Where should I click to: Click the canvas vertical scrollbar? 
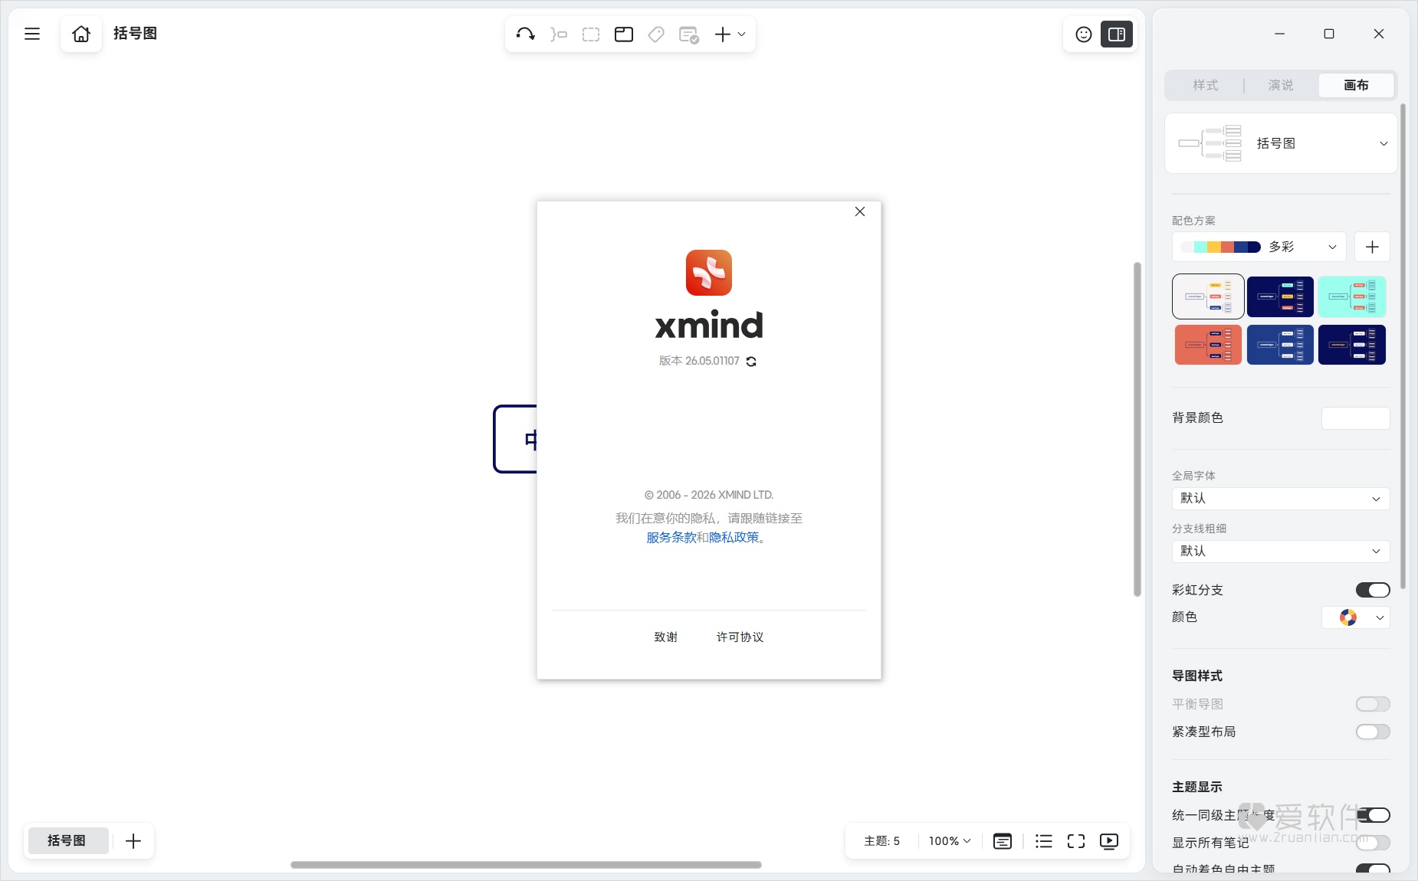(1137, 429)
